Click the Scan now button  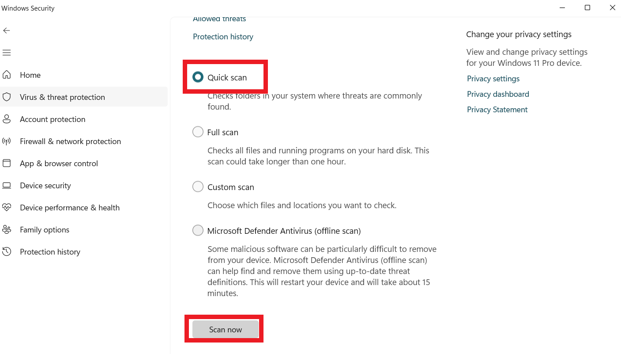[226, 329]
